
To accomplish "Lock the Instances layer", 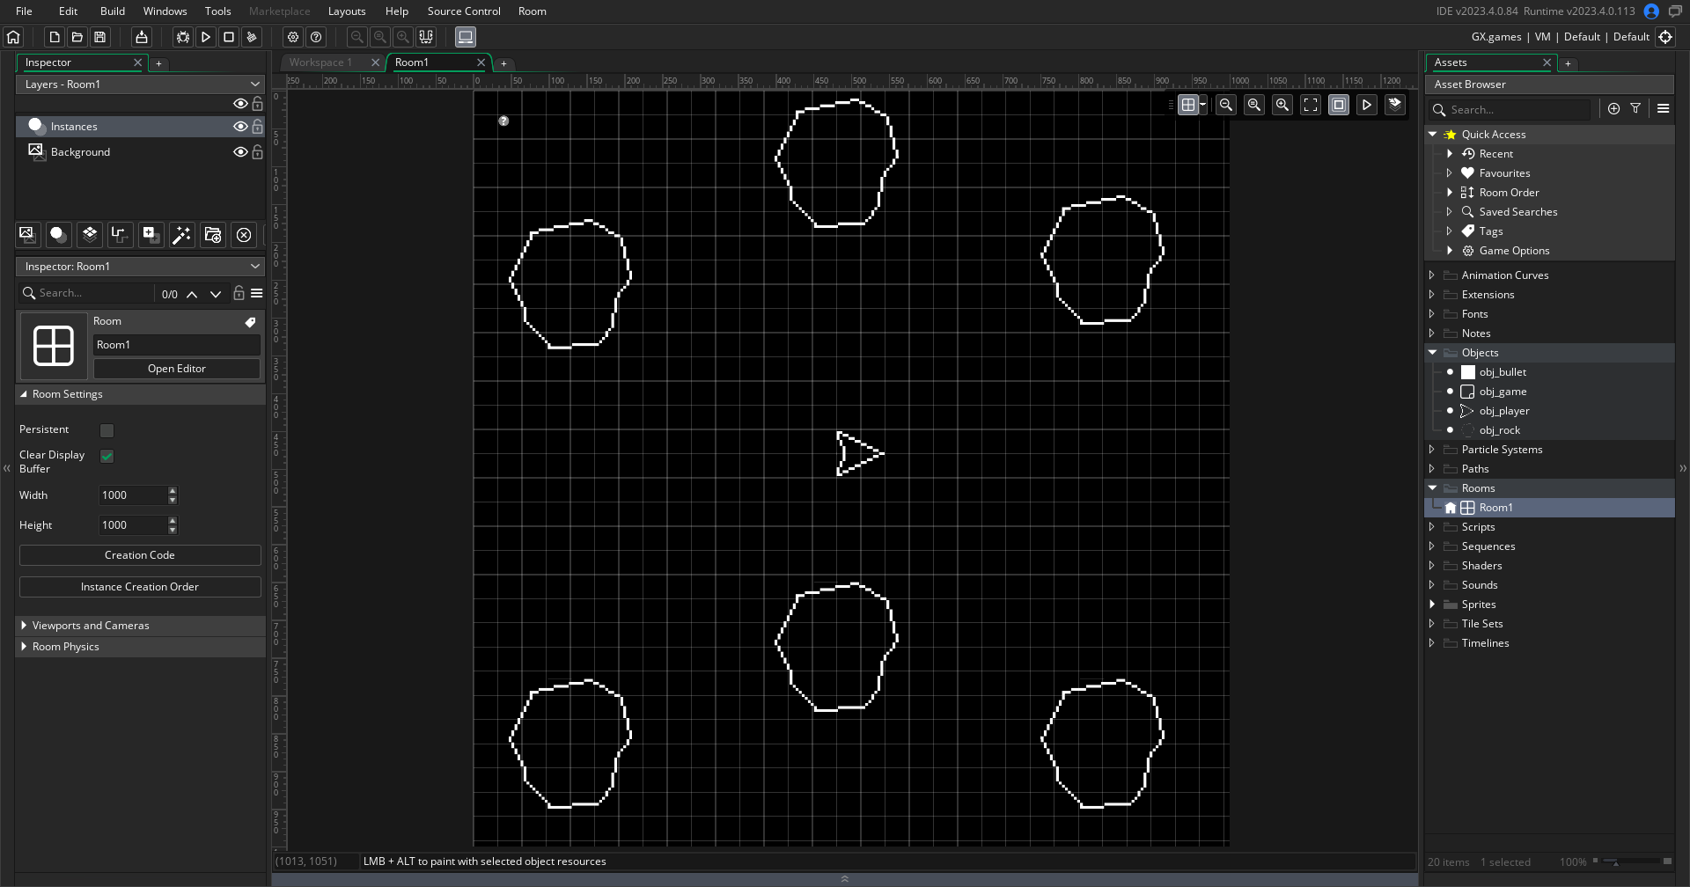I will point(257,127).
